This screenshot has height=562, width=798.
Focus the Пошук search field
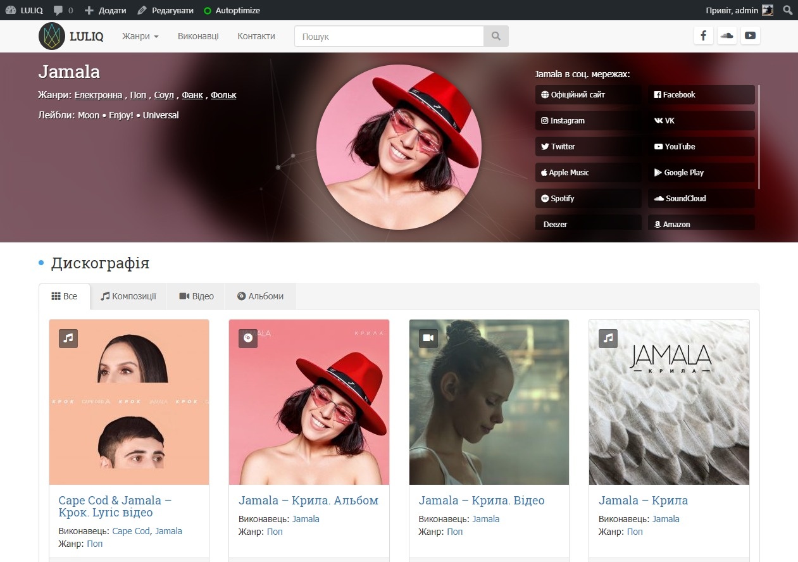tap(389, 36)
